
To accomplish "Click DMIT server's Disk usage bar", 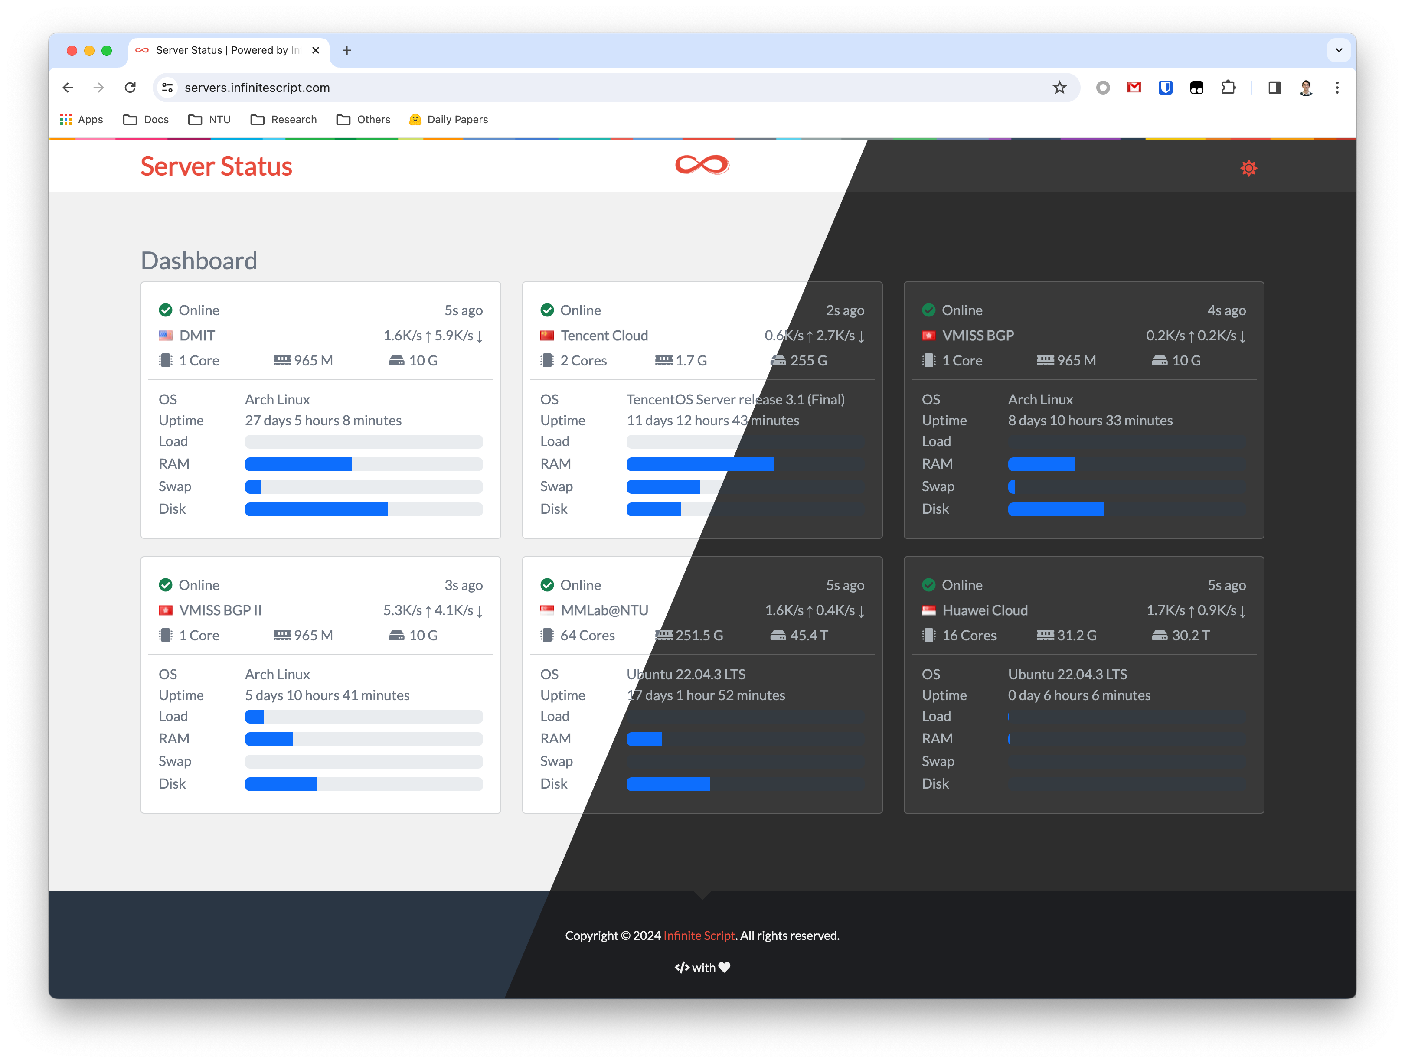I will coord(363,509).
